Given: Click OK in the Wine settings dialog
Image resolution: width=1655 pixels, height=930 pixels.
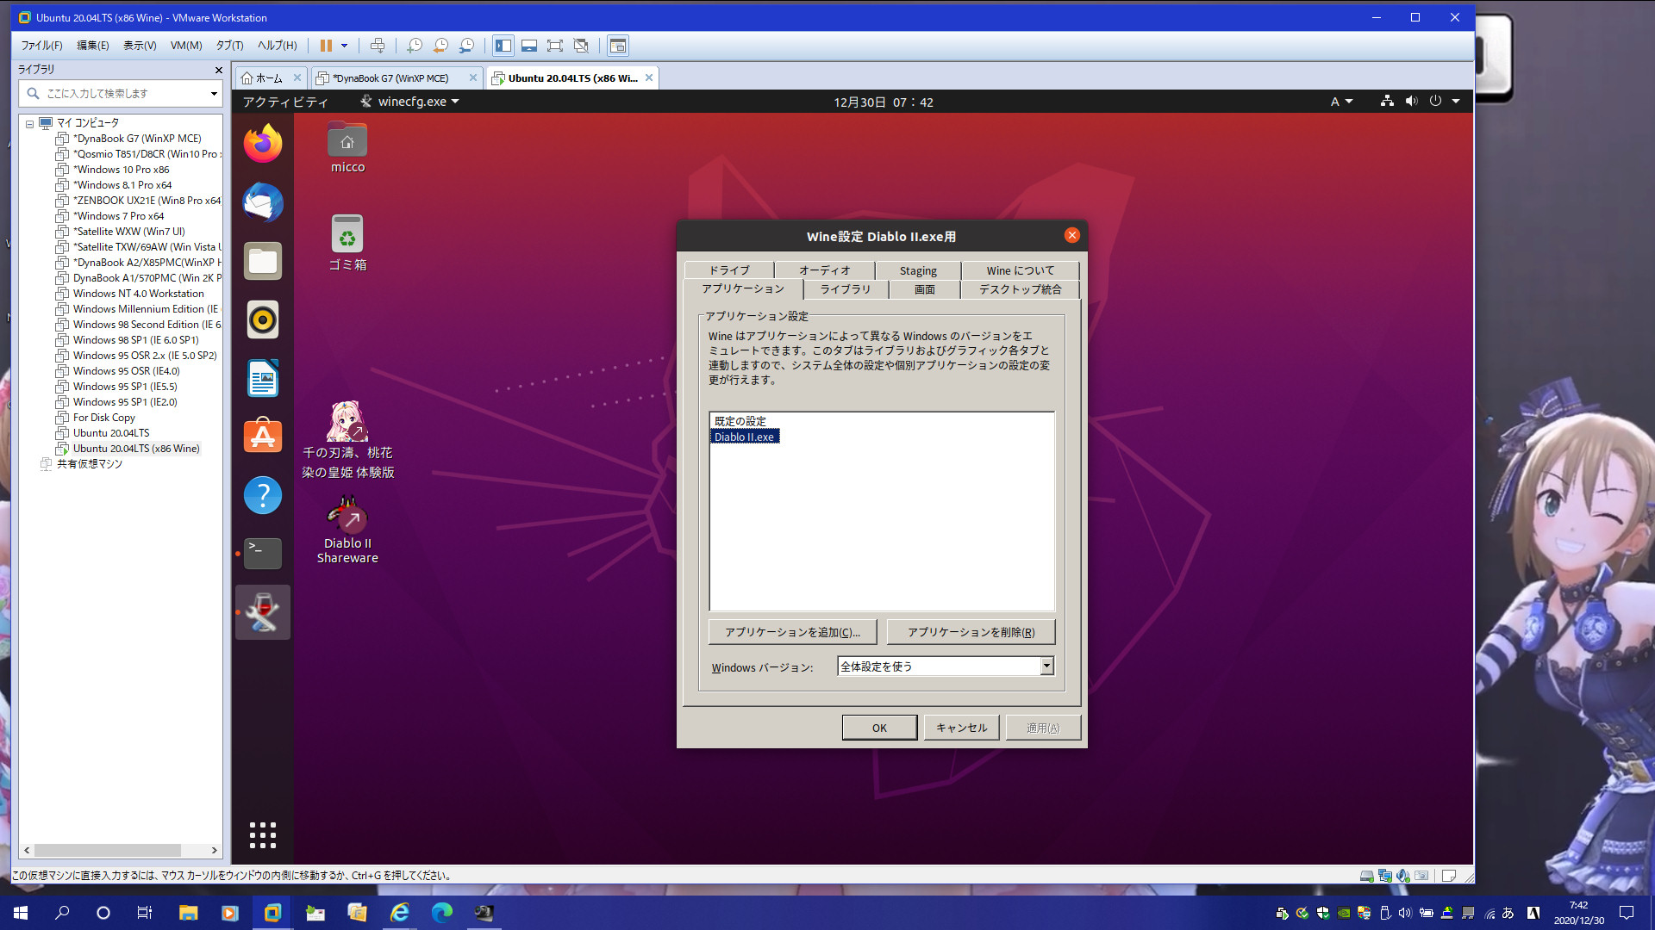Looking at the screenshot, I should pos(879,728).
